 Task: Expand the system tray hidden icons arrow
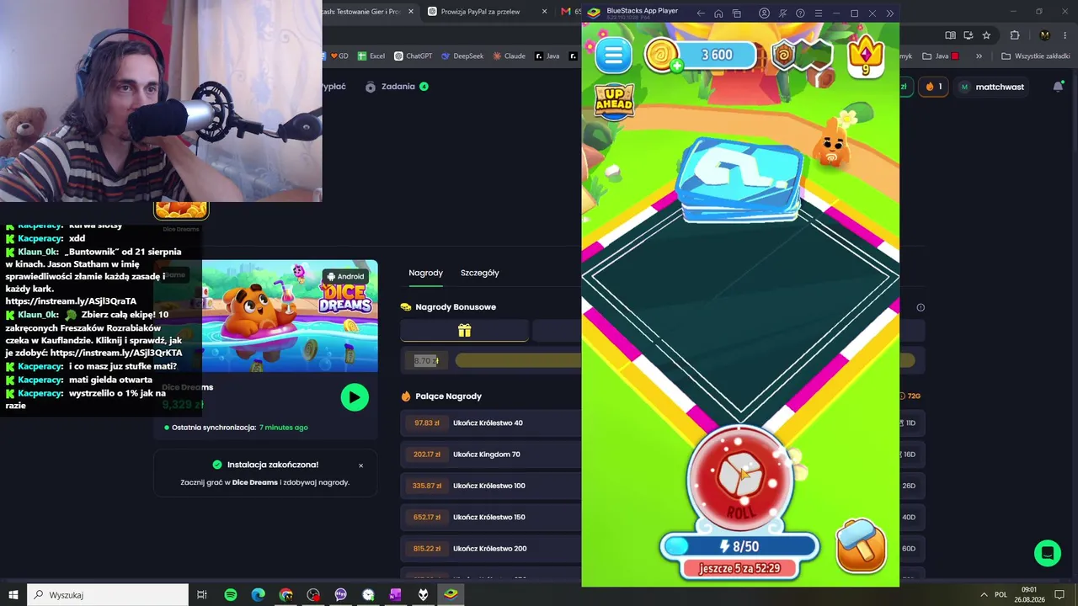[x=982, y=594]
